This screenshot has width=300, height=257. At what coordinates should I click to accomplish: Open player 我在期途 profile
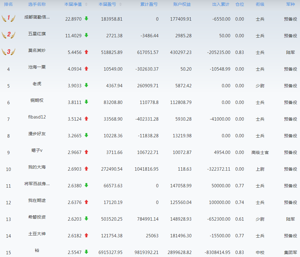coord(37,201)
